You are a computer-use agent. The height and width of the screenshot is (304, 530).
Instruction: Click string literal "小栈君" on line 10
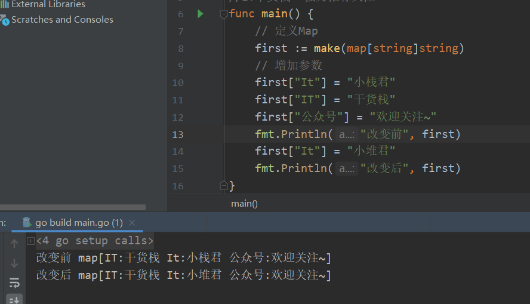pyautogui.click(x=371, y=82)
